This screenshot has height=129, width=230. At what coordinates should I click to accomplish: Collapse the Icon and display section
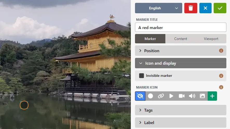[180, 63]
